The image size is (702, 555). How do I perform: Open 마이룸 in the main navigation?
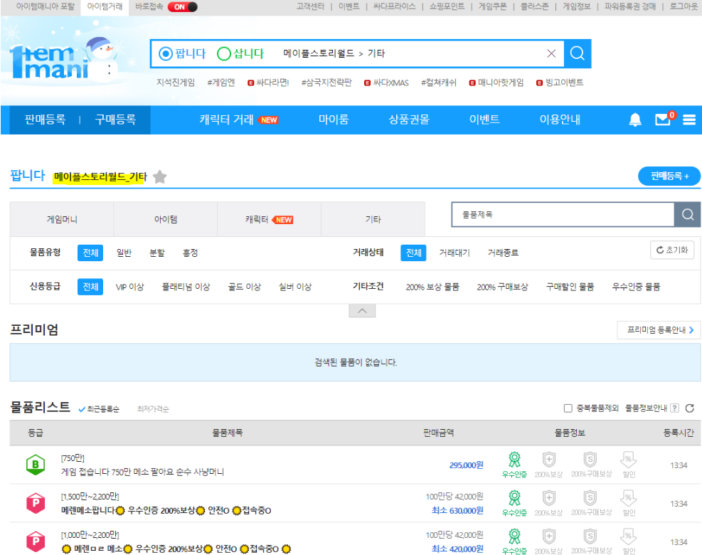(334, 120)
